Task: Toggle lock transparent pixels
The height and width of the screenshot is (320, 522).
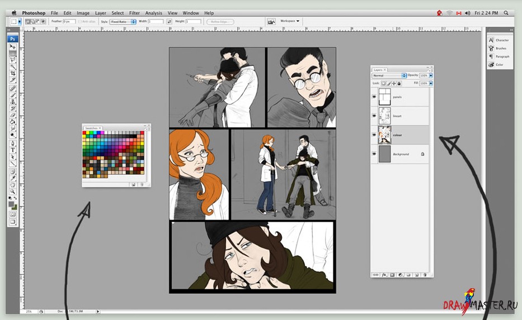Action: click(383, 83)
